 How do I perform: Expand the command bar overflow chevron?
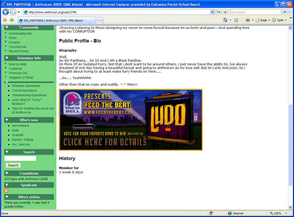click(291, 18)
